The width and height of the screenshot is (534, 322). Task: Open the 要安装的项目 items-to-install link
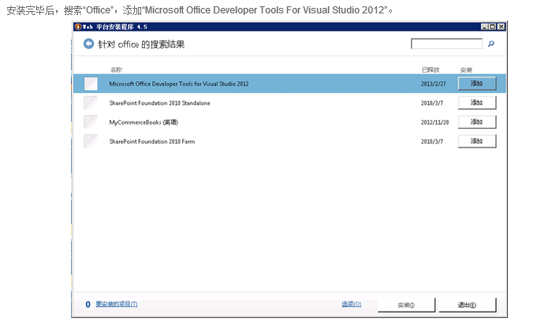117,304
